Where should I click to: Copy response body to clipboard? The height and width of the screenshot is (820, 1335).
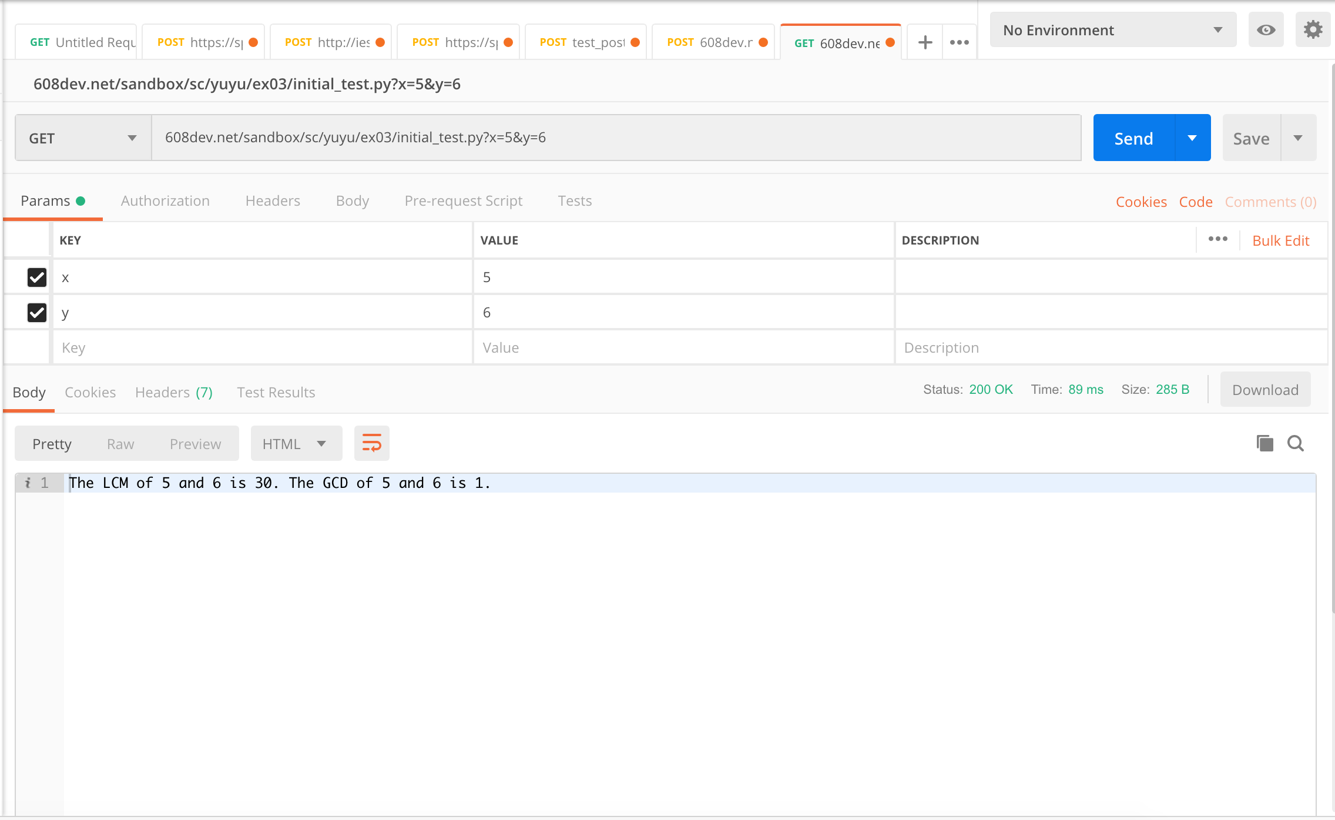(x=1264, y=443)
